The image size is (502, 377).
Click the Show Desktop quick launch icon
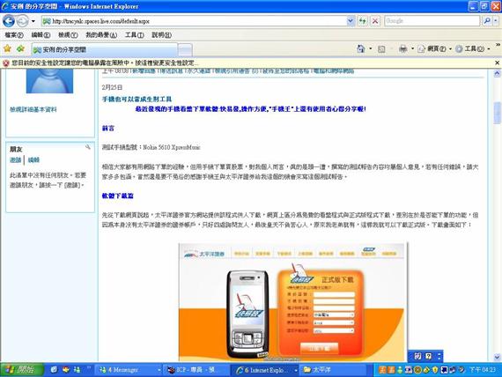pyautogui.click(x=54, y=370)
